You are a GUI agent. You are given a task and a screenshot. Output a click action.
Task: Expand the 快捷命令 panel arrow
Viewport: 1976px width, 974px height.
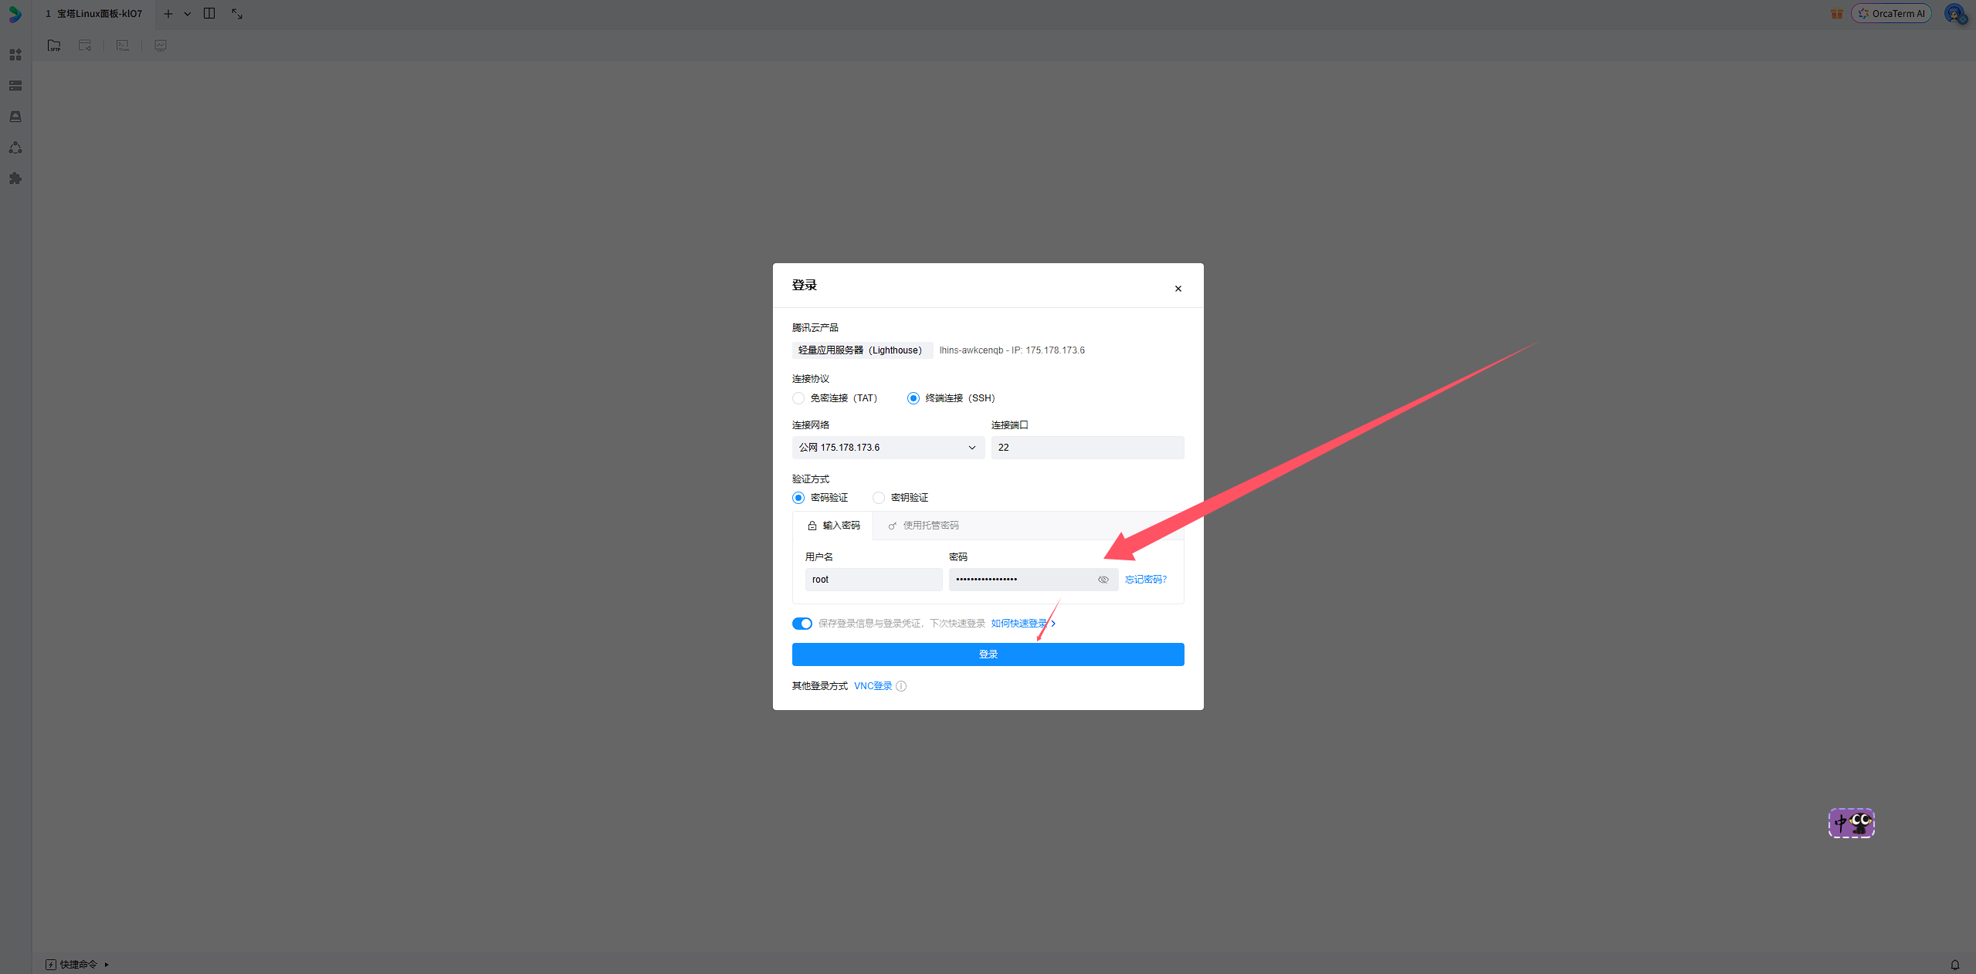click(x=107, y=964)
